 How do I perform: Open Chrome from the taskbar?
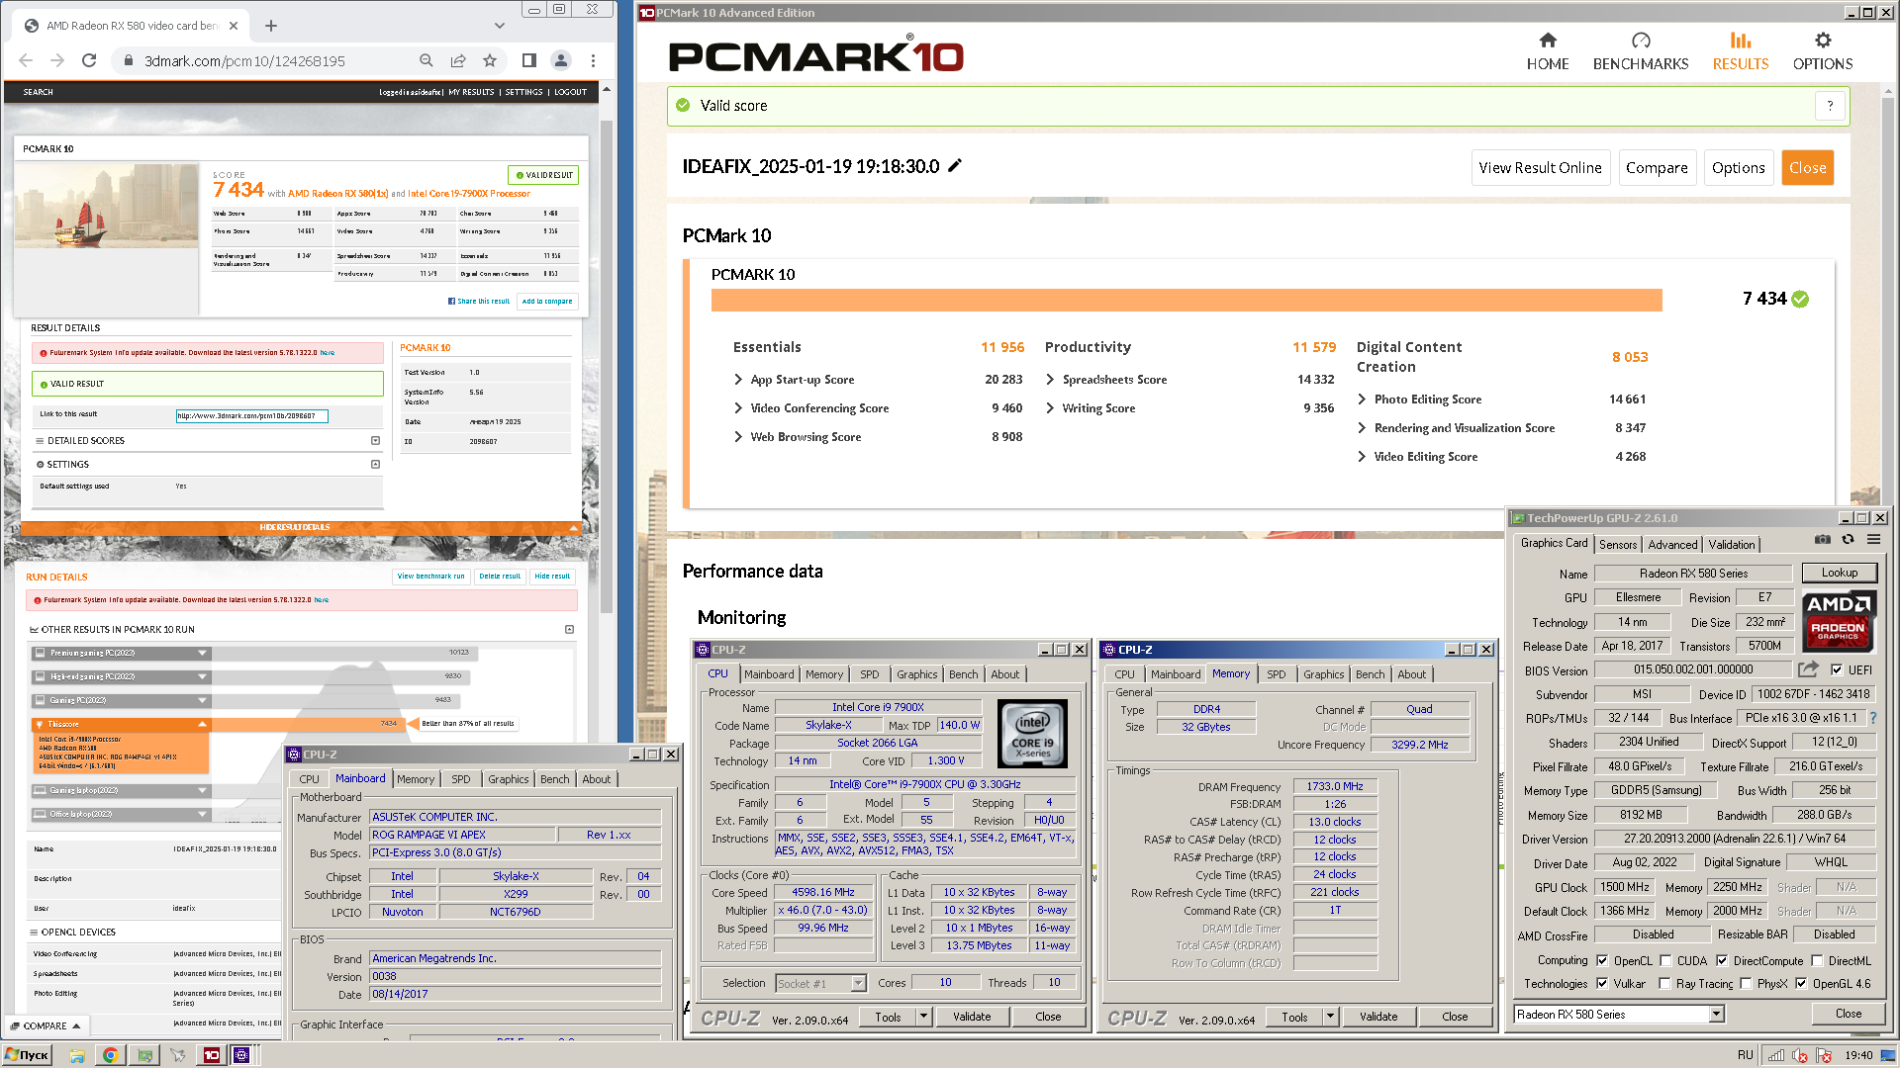(x=110, y=1055)
